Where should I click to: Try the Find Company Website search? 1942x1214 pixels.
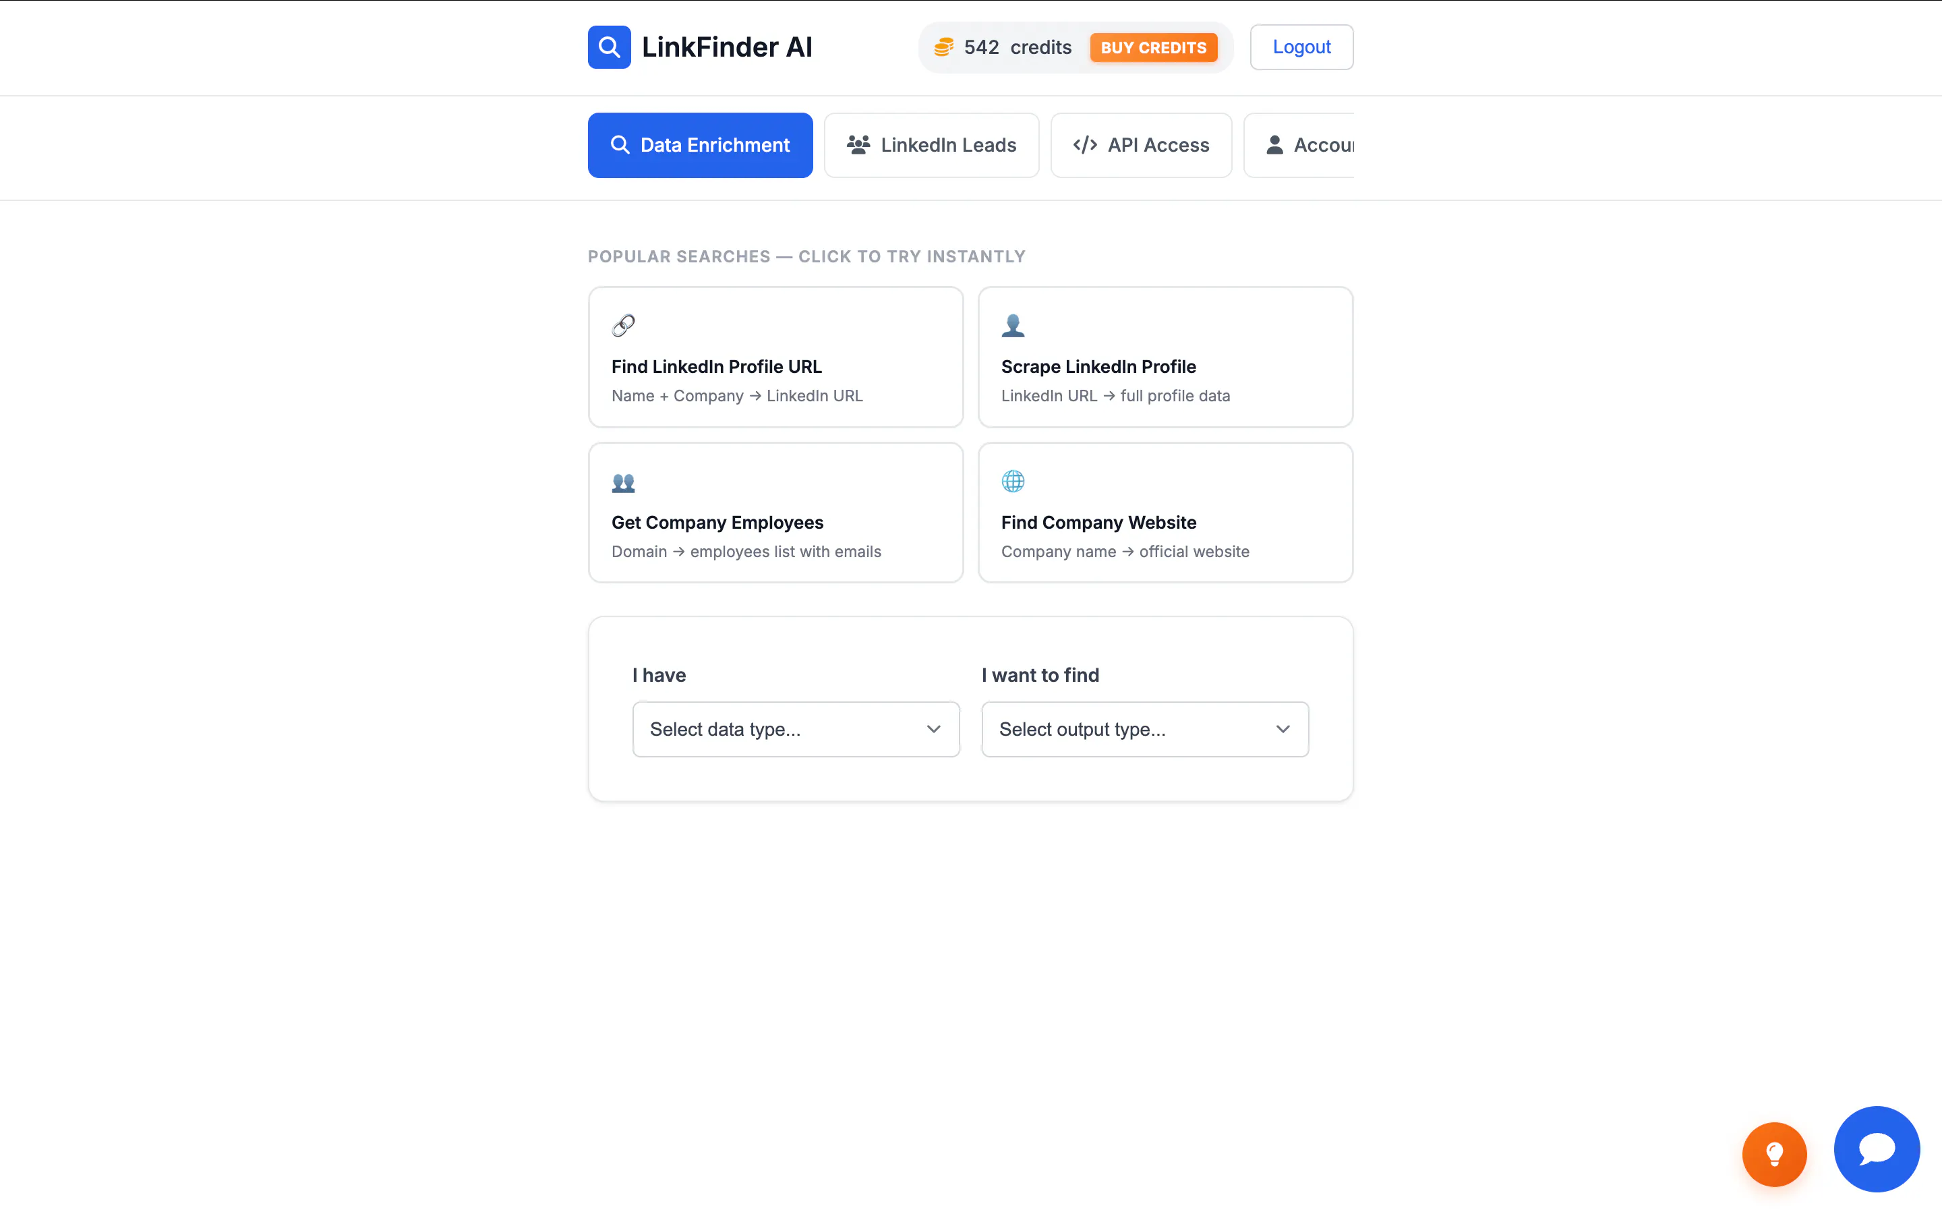[x=1165, y=513]
